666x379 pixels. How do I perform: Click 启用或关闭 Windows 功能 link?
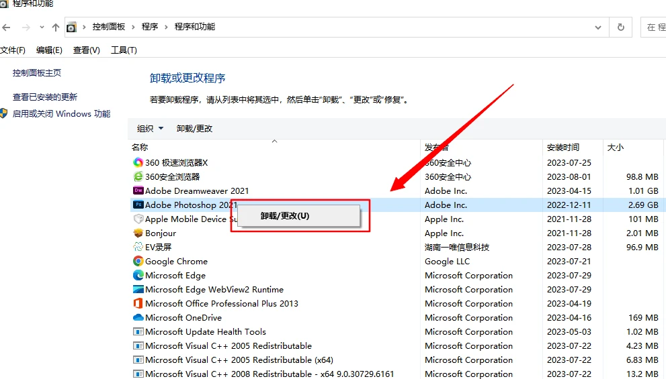point(62,113)
